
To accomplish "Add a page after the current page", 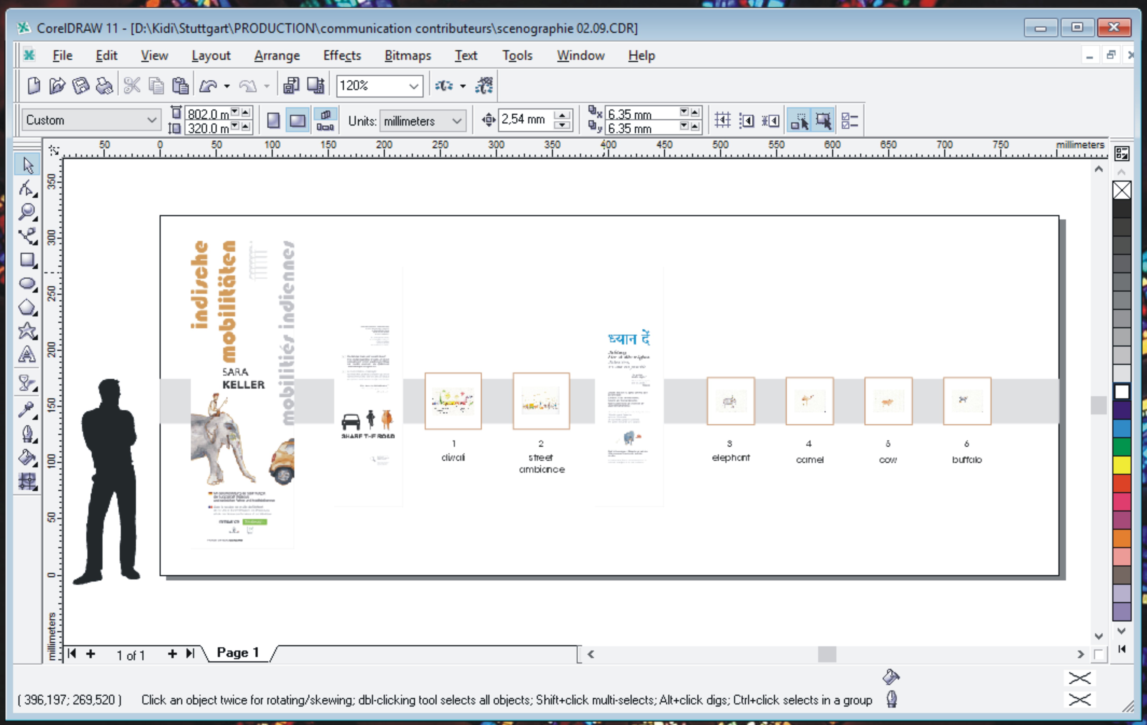I will (x=173, y=654).
